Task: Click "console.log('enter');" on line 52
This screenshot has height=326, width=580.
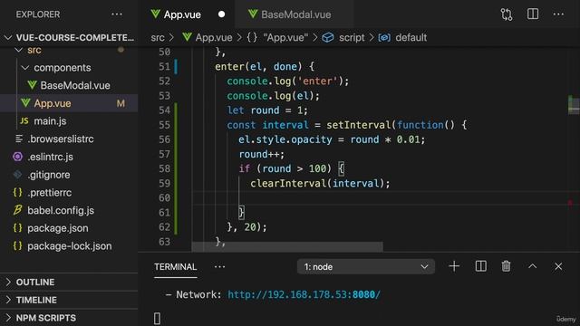Action: coord(288,81)
